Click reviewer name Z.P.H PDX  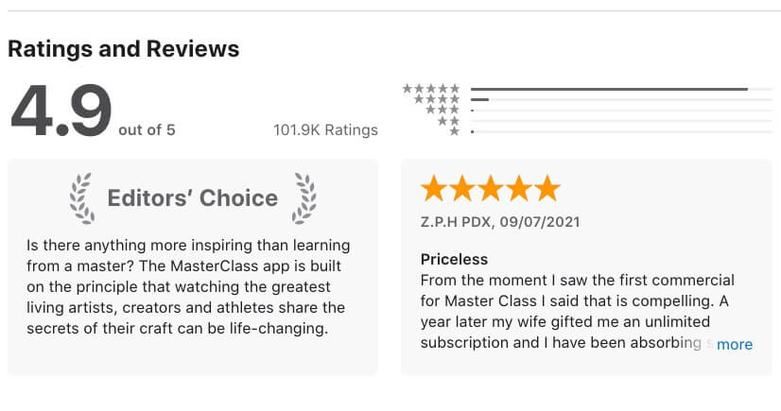click(456, 222)
